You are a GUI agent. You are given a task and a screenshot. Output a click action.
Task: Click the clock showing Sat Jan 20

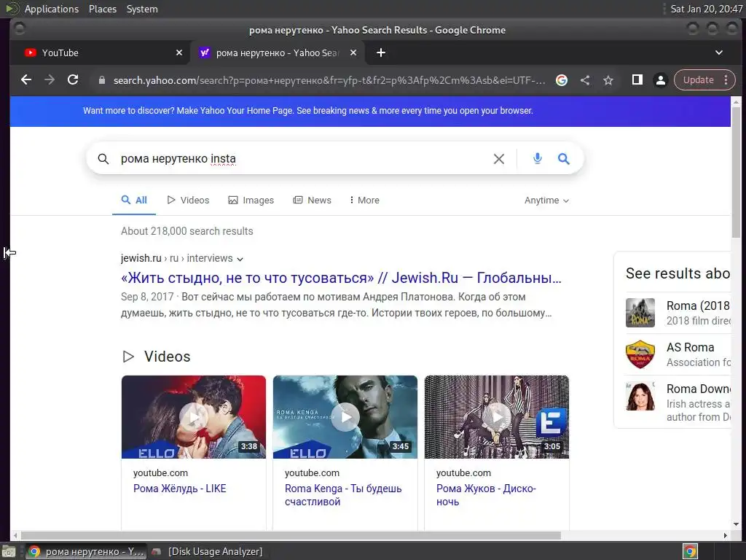point(706,9)
